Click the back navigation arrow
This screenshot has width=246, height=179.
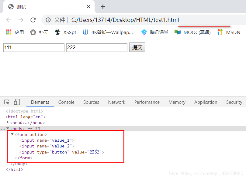click(9, 20)
